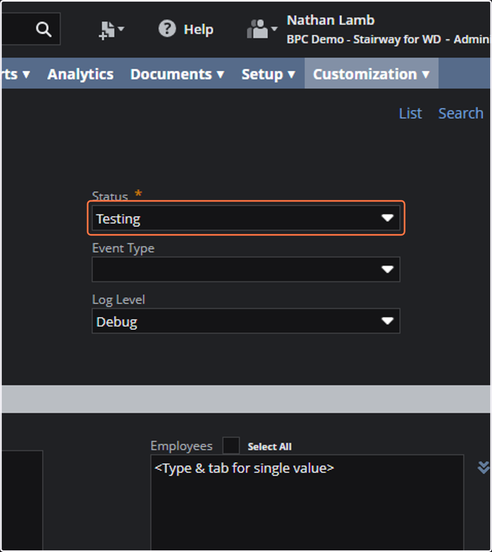Click the user name Nathan Lamb
Viewport: 492px width, 552px height.
(x=330, y=20)
